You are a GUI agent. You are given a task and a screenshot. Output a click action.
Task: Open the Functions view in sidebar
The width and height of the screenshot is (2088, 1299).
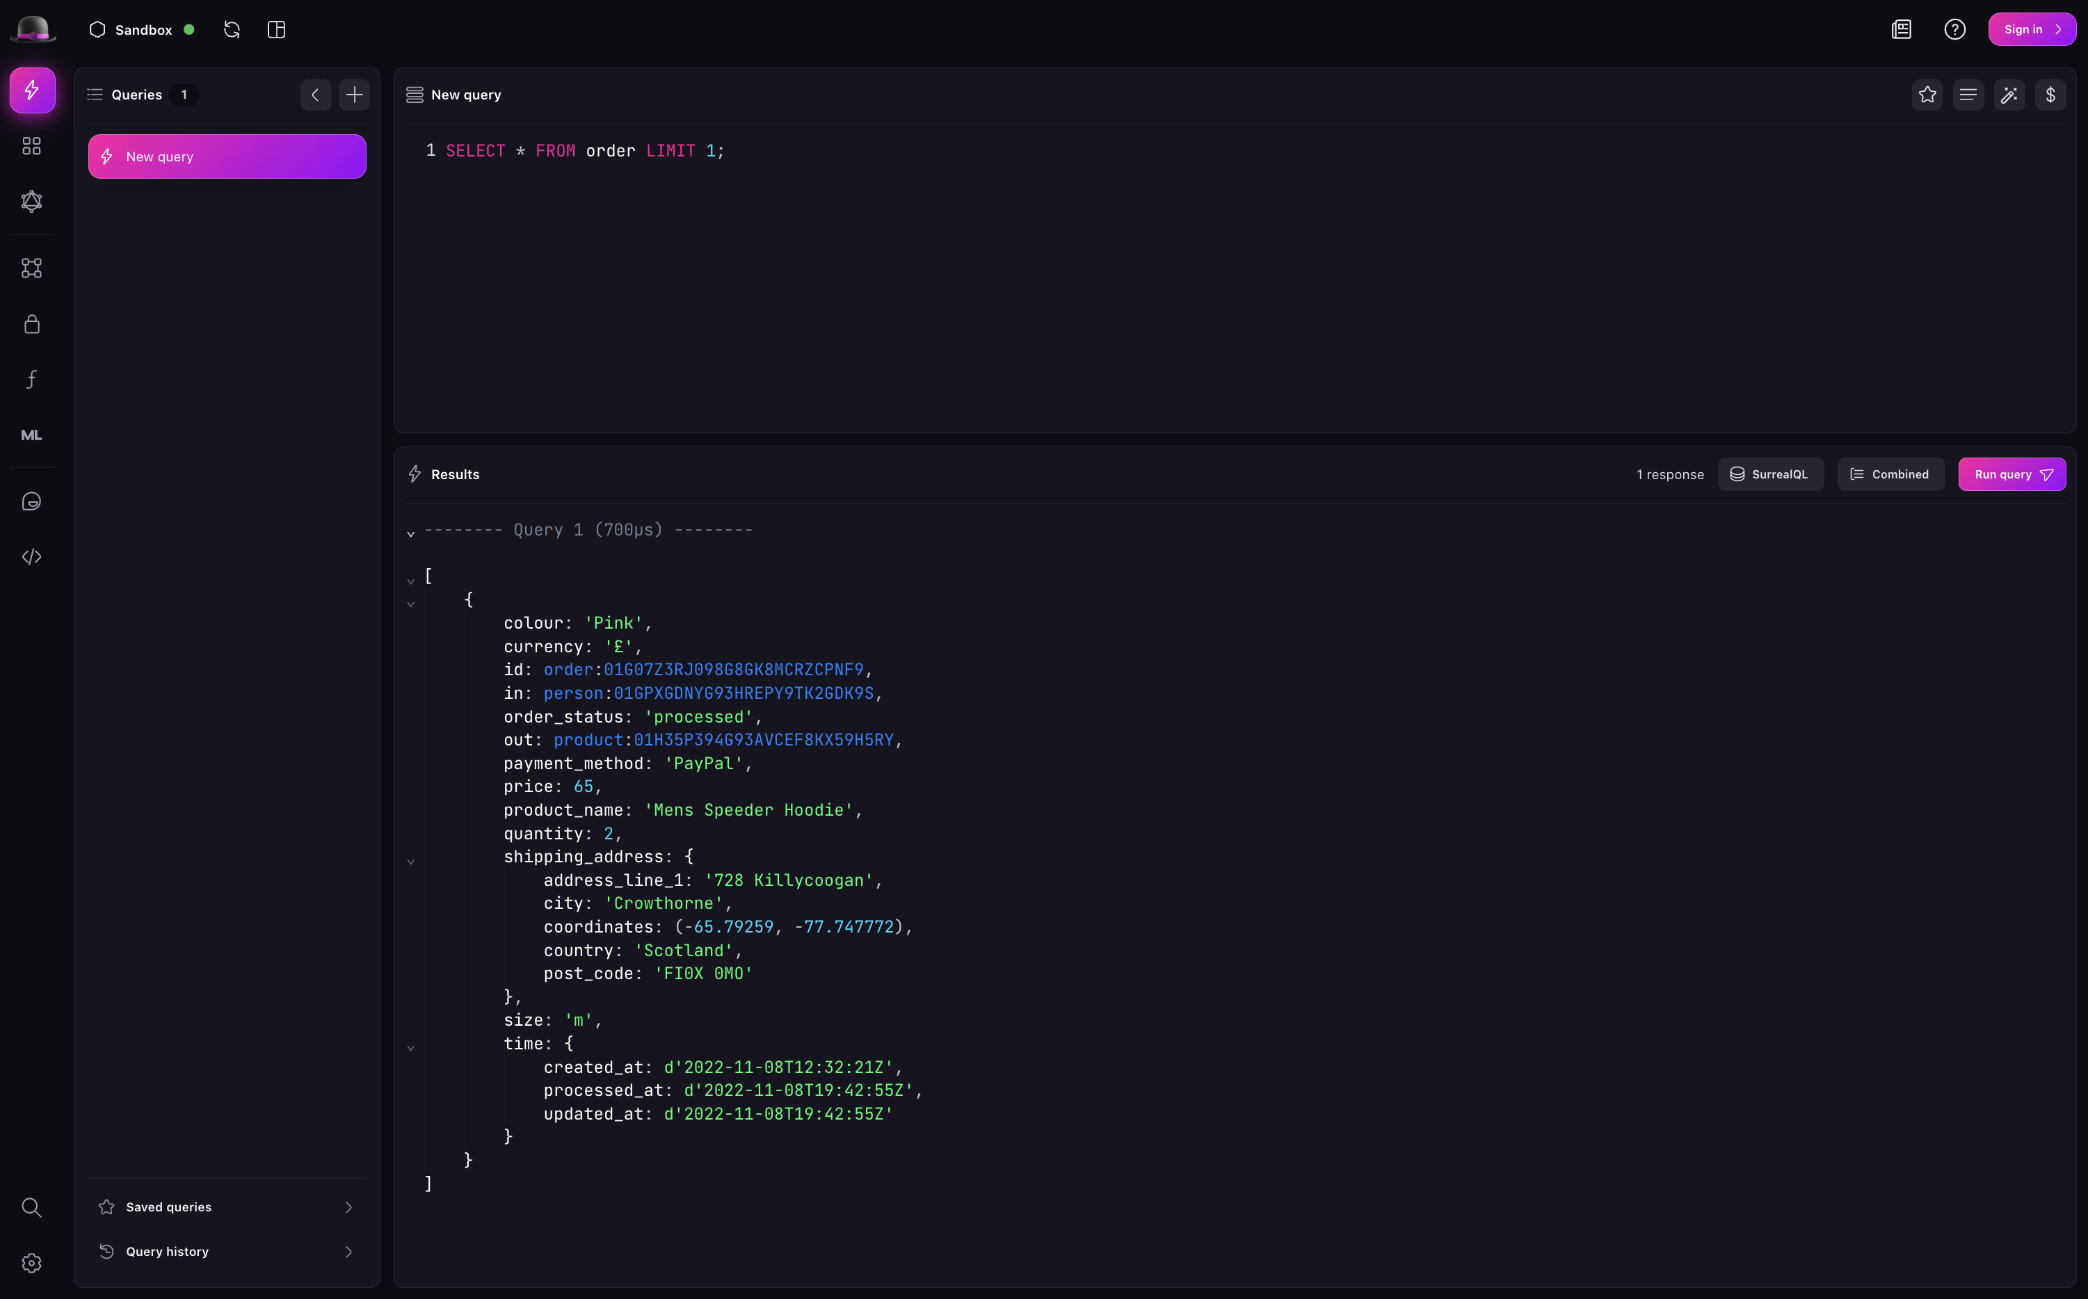pyautogui.click(x=32, y=379)
